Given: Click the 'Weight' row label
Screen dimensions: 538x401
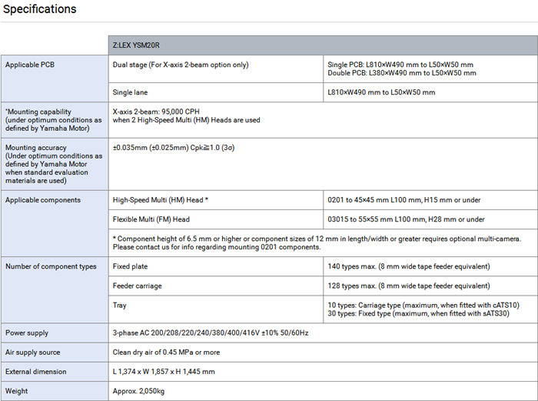Looking at the screenshot, I should pyautogui.click(x=16, y=391).
